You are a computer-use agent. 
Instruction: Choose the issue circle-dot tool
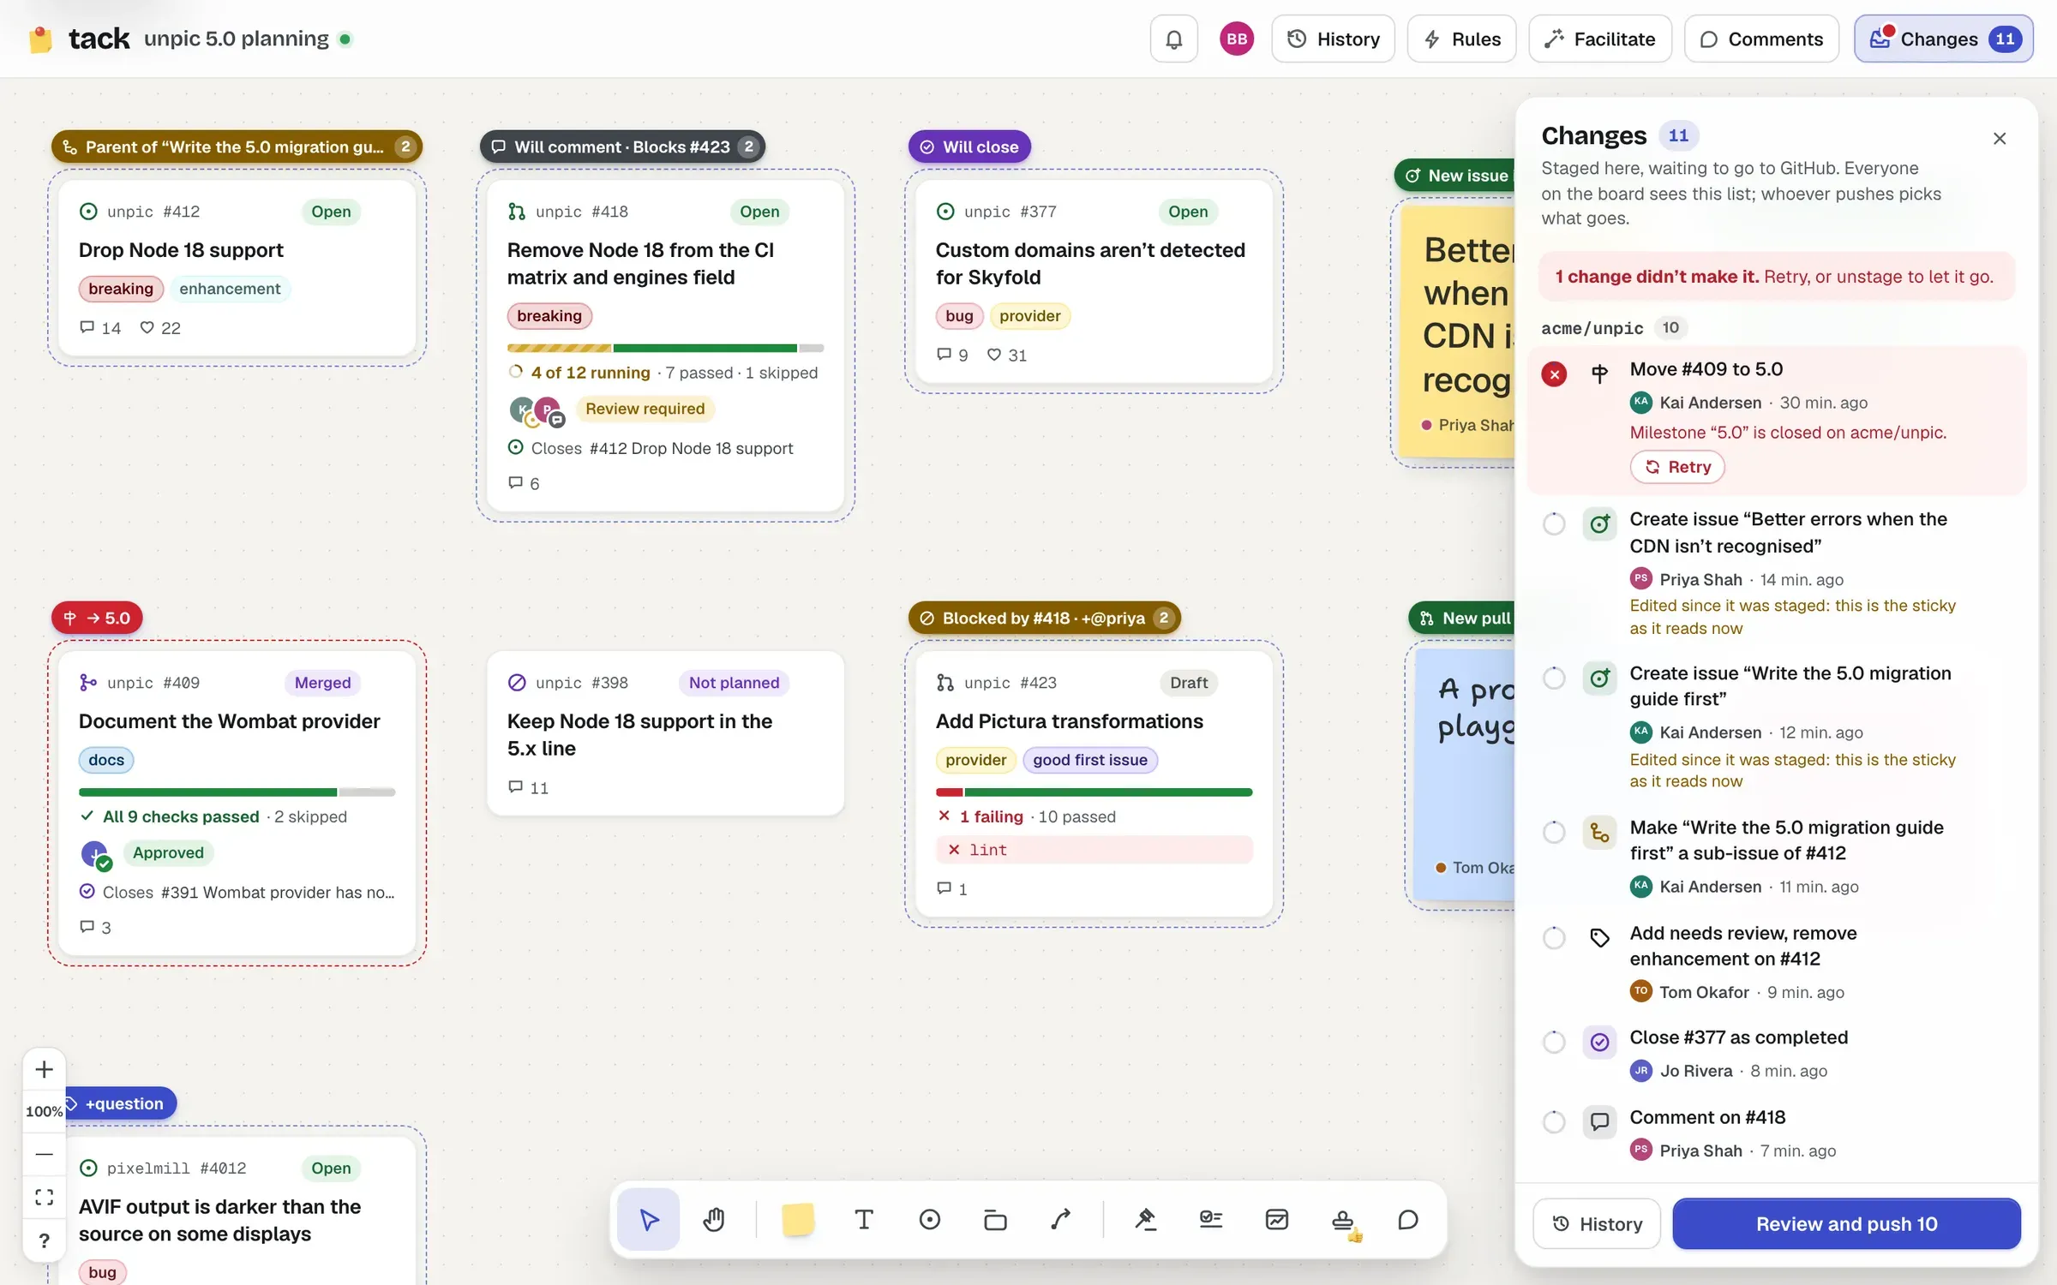pos(929,1219)
